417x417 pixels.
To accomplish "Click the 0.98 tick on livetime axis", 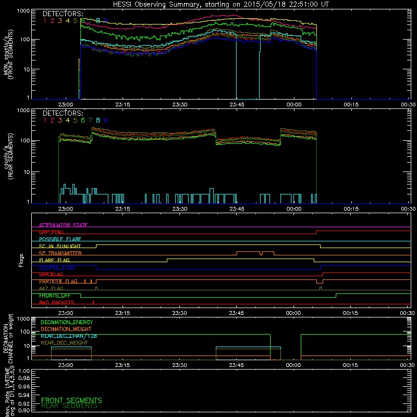I will [x=24, y=378].
